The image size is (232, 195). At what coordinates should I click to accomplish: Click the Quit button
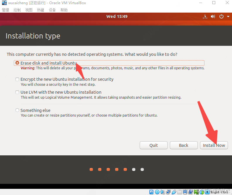(x=153, y=145)
